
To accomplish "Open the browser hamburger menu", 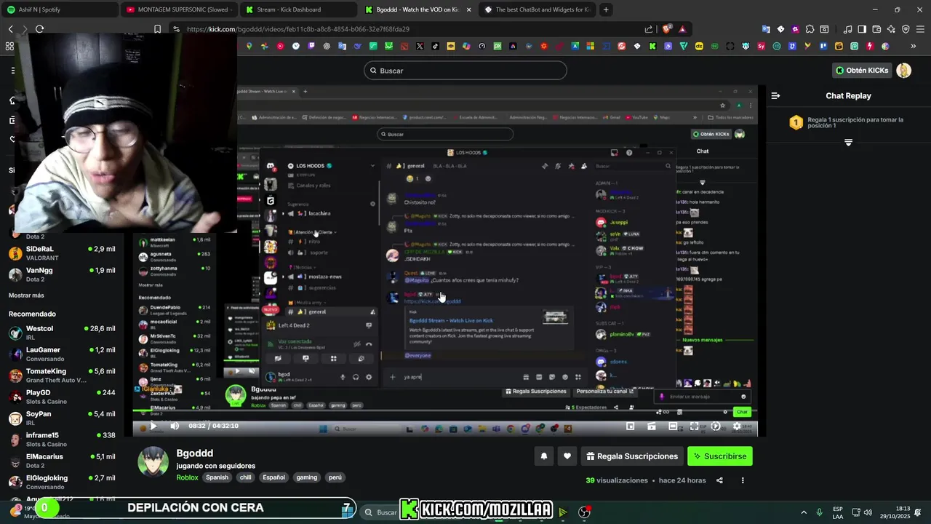I will [920, 29].
